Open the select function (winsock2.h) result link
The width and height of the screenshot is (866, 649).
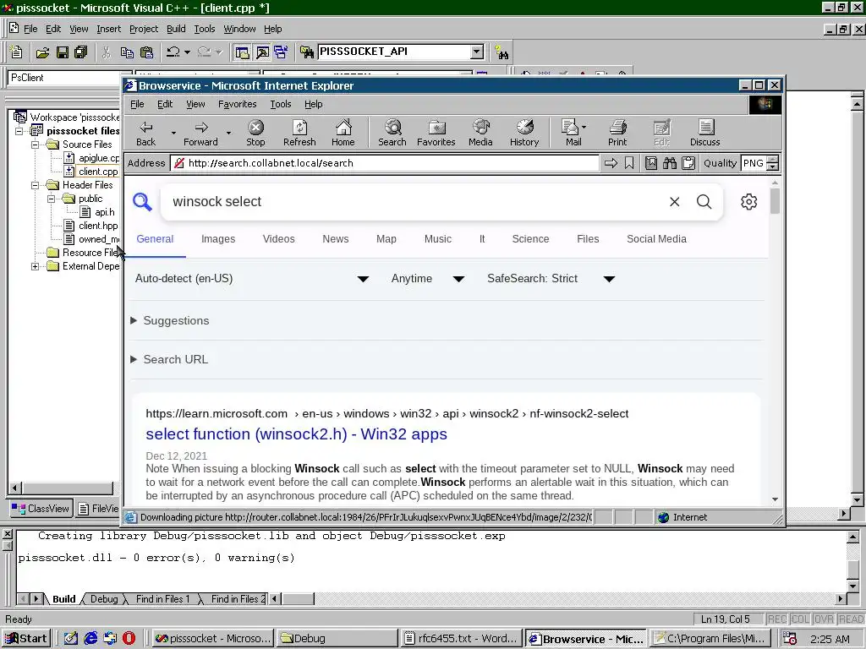pos(296,434)
